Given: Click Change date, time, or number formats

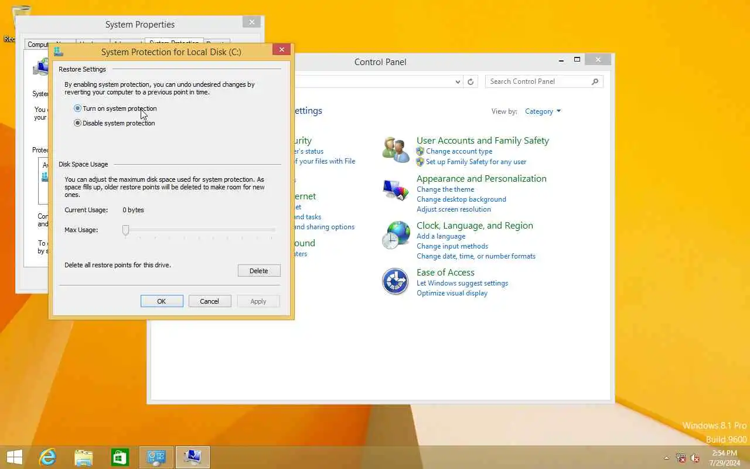Looking at the screenshot, I should pos(476,256).
